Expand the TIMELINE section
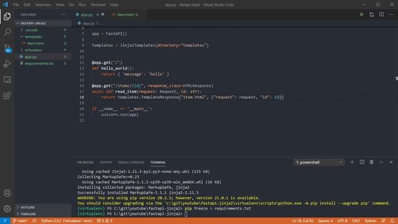The width and height of the screenshot is (398, 224). click(43, 214)
